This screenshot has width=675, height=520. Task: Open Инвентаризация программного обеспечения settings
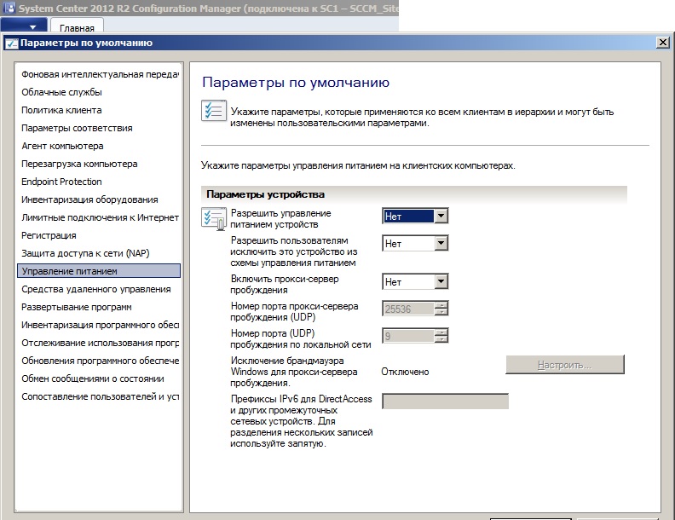coord(100,325)
